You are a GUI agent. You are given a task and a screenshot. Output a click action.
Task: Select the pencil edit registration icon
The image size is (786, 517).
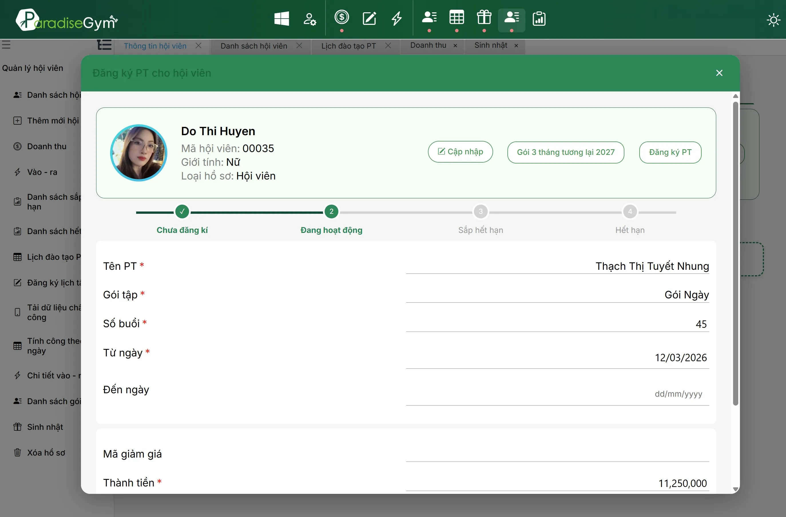coord(369,18)
